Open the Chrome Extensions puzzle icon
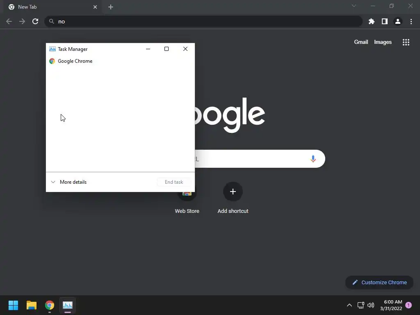This screenshot has width=420, height=315. point(371,21)
